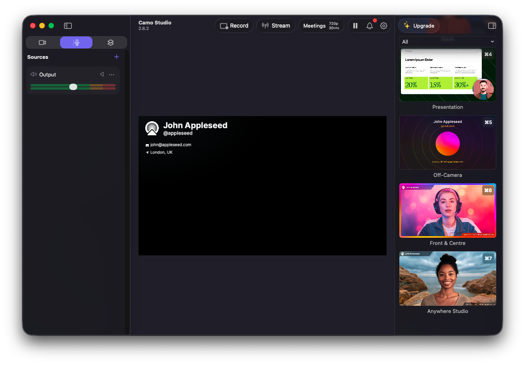525x365 pixels.
Task: Click the john@appleseed.com email overlay text
Action: point(171,145)
